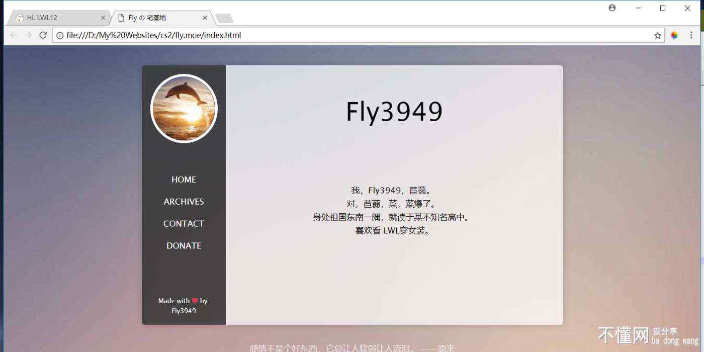The width and height of the screenshot is (704, 352).
Task: Click the line 身处祖国东南一隅，就读于某不知名高中。
Action: [x=391, y=217]
